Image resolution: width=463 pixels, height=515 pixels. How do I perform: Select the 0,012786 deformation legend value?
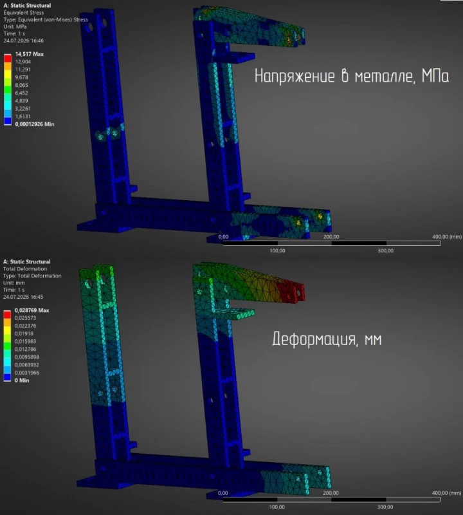25,349
